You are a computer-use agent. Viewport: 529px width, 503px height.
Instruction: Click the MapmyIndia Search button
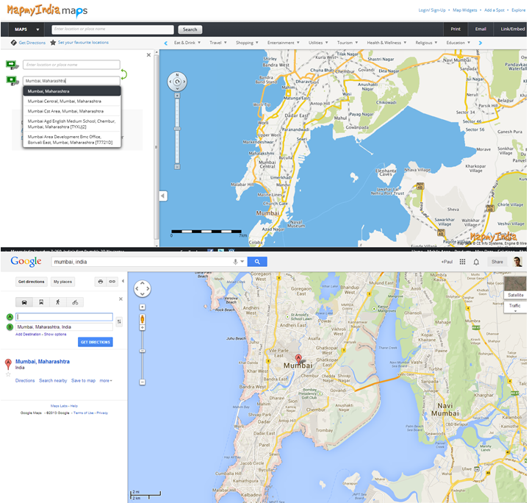click(x=190, y=29)
